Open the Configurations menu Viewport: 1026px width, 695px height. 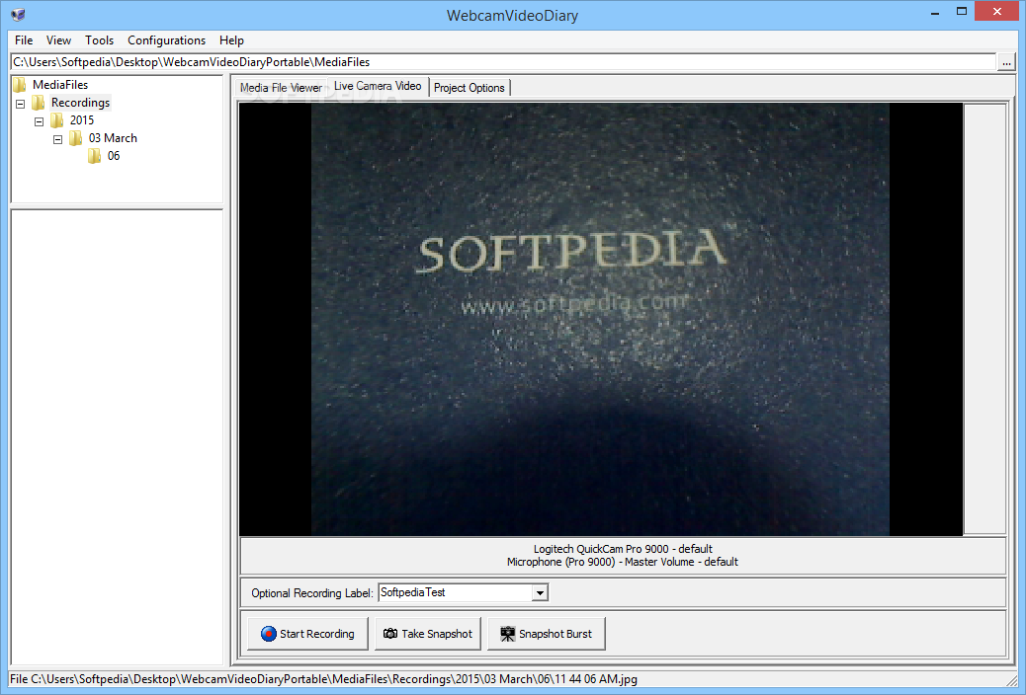pos(166,40)
